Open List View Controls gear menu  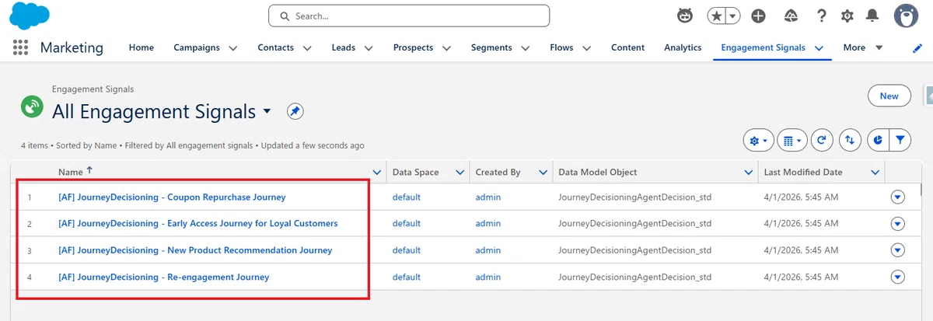(758, 141)
